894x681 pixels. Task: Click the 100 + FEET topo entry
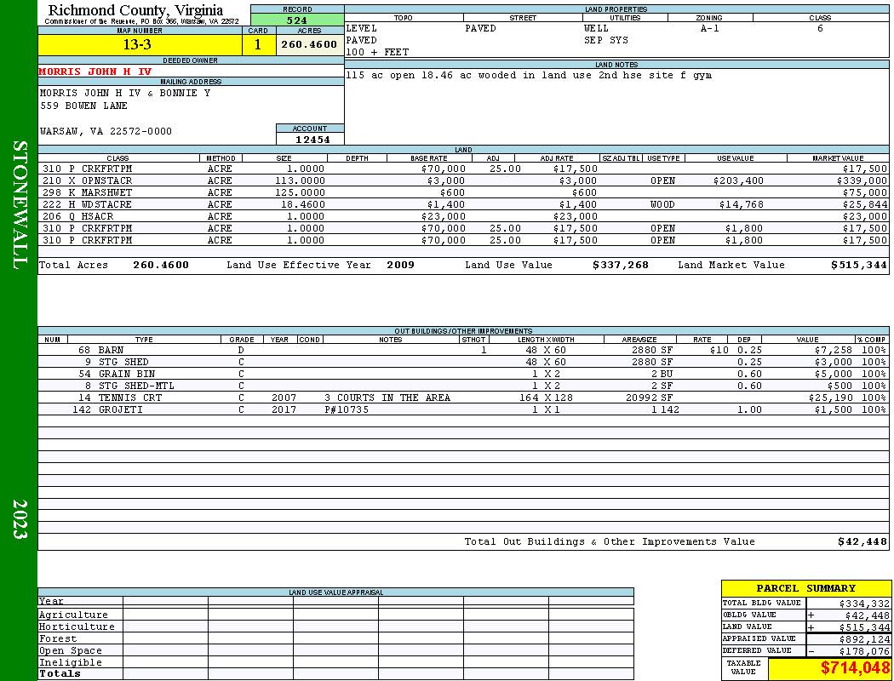377,53
